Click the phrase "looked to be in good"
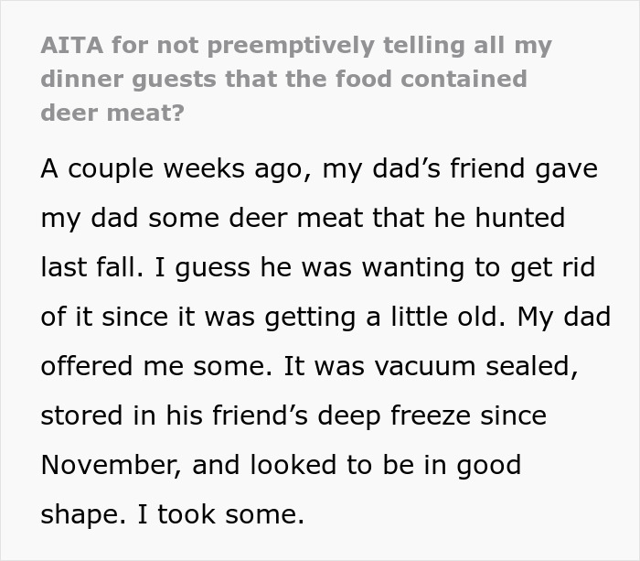This screenshot has height=561, width=640. pyautogui.click(x=386, y=465)
